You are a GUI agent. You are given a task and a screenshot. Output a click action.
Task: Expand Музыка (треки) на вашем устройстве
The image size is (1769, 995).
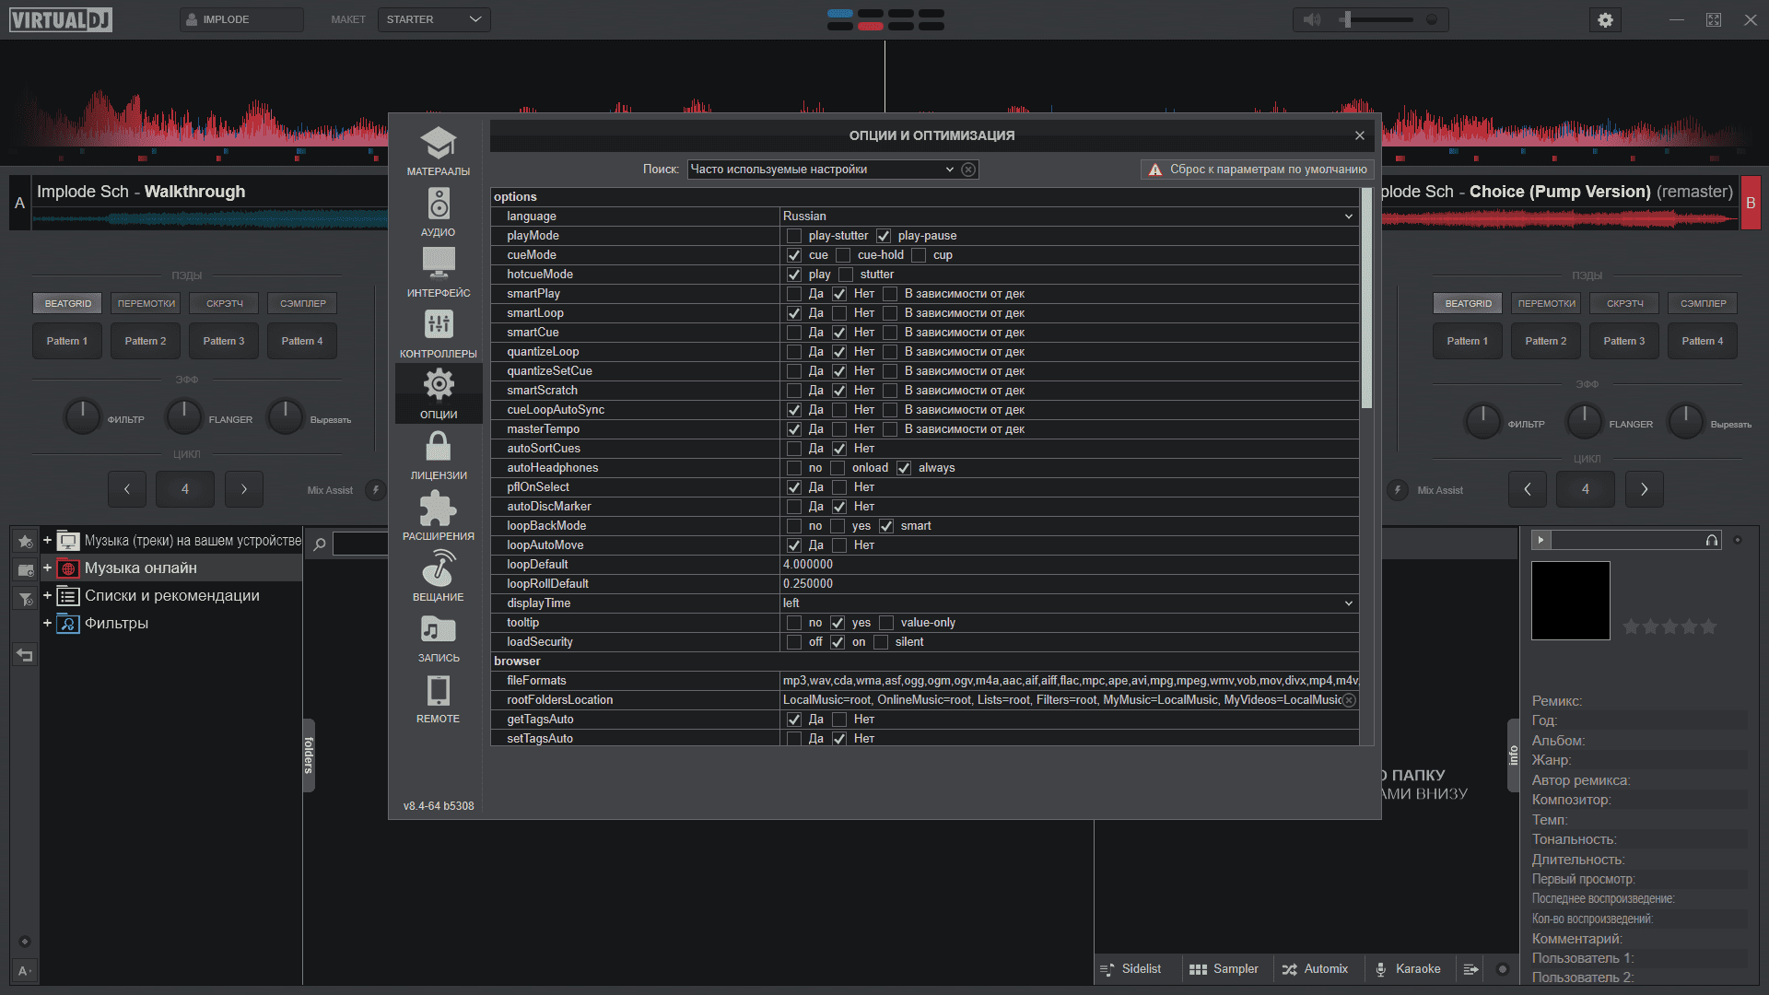click(47, 541)
